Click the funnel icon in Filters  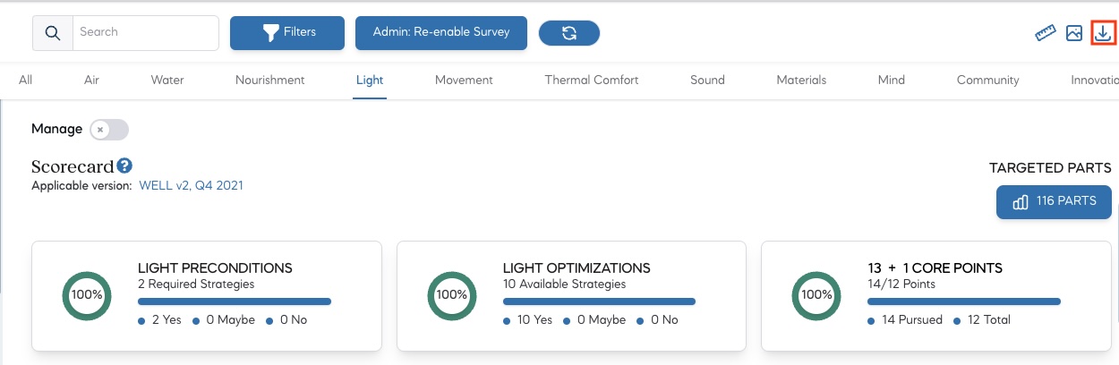(270, 33)
